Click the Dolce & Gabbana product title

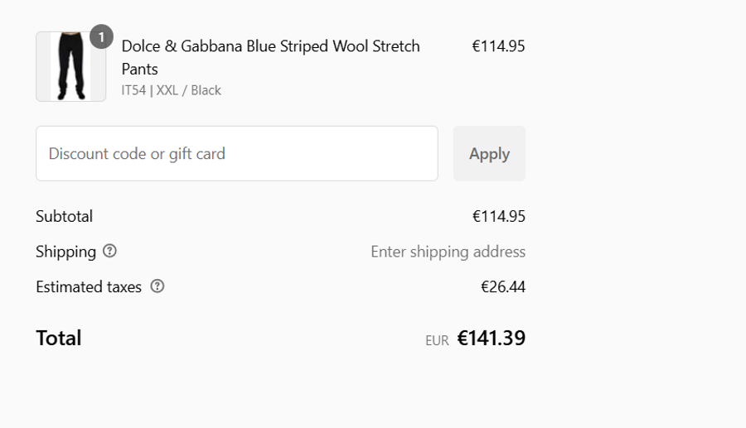pyautogui.click(x=270, y=46)
